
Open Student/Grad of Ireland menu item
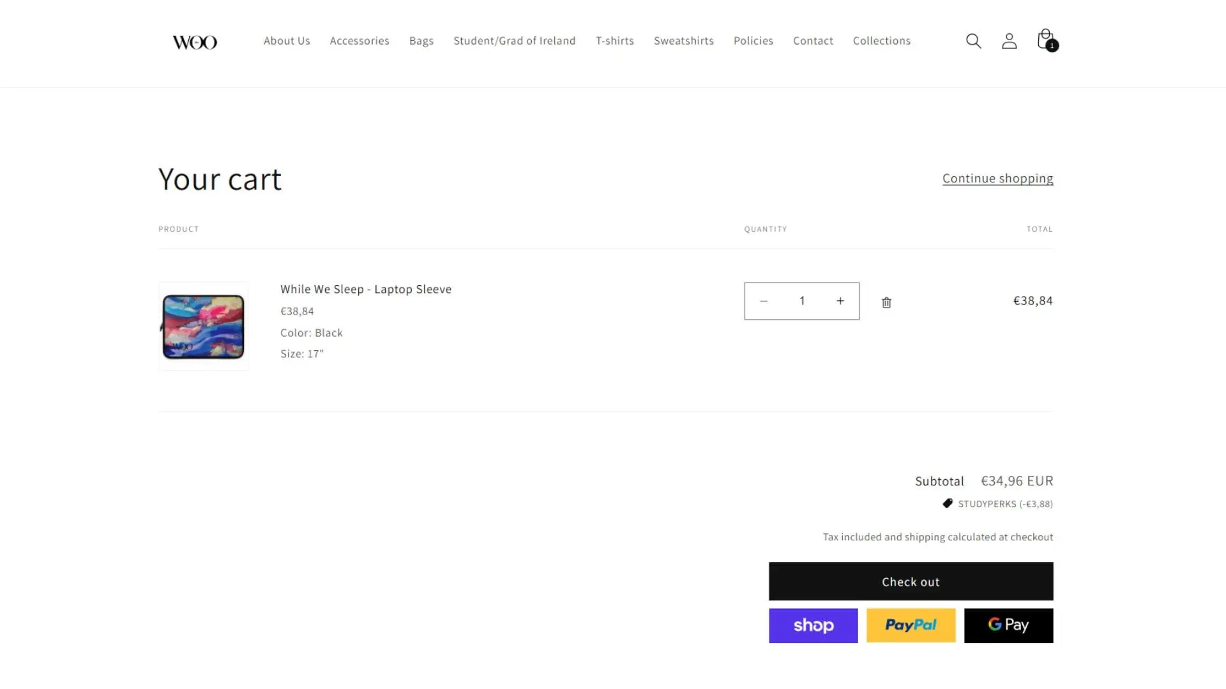[x=515, y=41]
